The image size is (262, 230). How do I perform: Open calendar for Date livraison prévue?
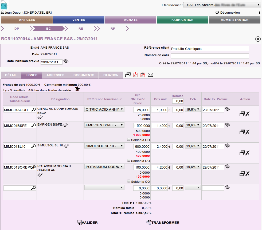[66, 61]
